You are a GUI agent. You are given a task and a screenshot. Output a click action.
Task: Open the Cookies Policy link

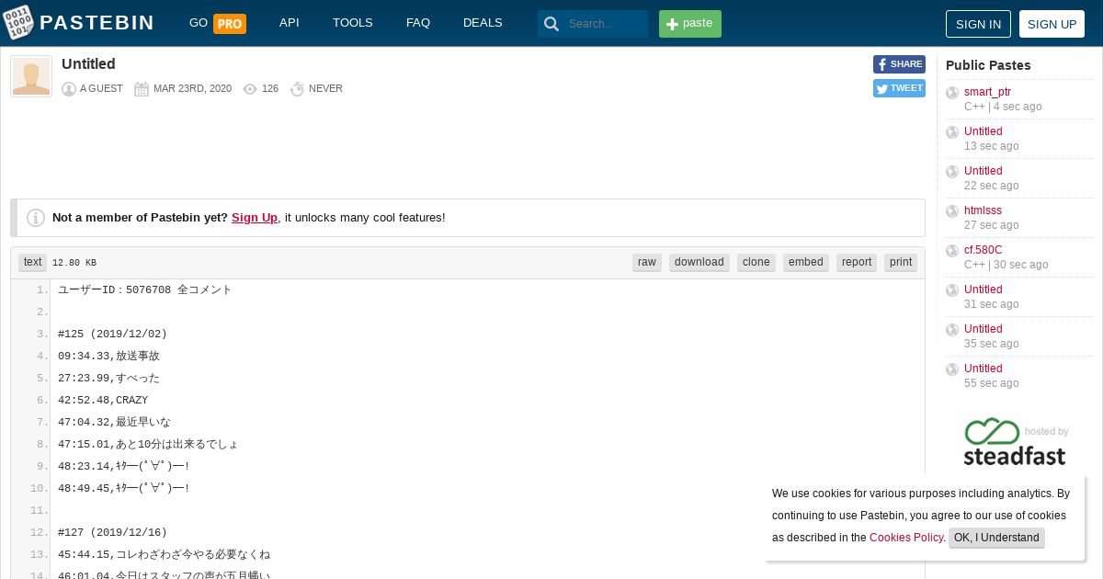906,538
